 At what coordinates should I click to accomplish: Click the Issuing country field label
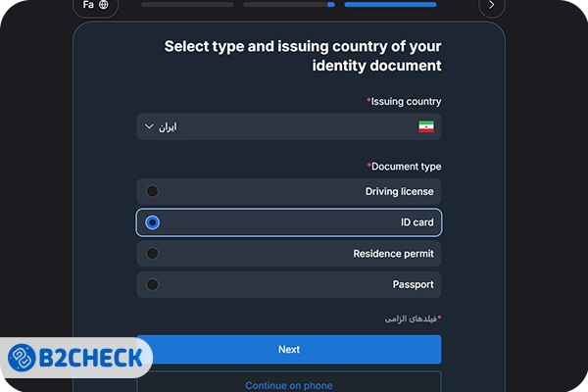click(x=404, y=101)
